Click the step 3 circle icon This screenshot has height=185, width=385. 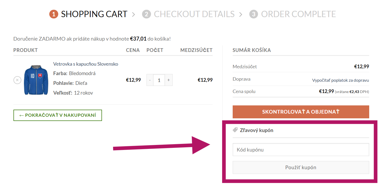254,14
